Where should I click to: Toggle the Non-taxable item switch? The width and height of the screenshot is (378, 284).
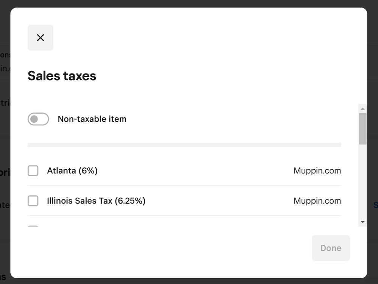pos(38,119)
